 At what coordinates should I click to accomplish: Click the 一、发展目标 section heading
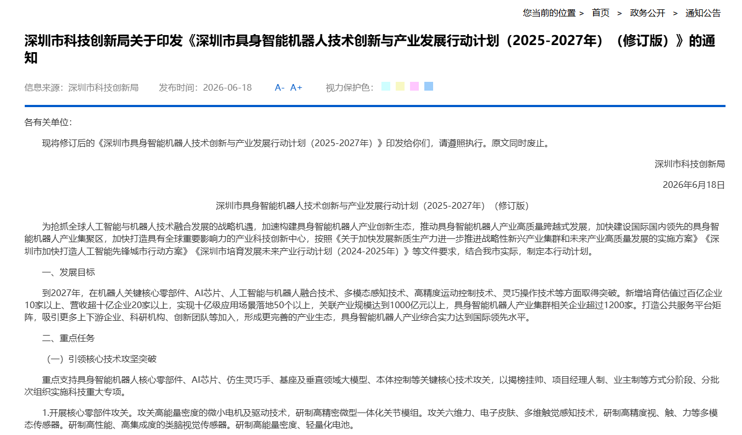(69, 272)
